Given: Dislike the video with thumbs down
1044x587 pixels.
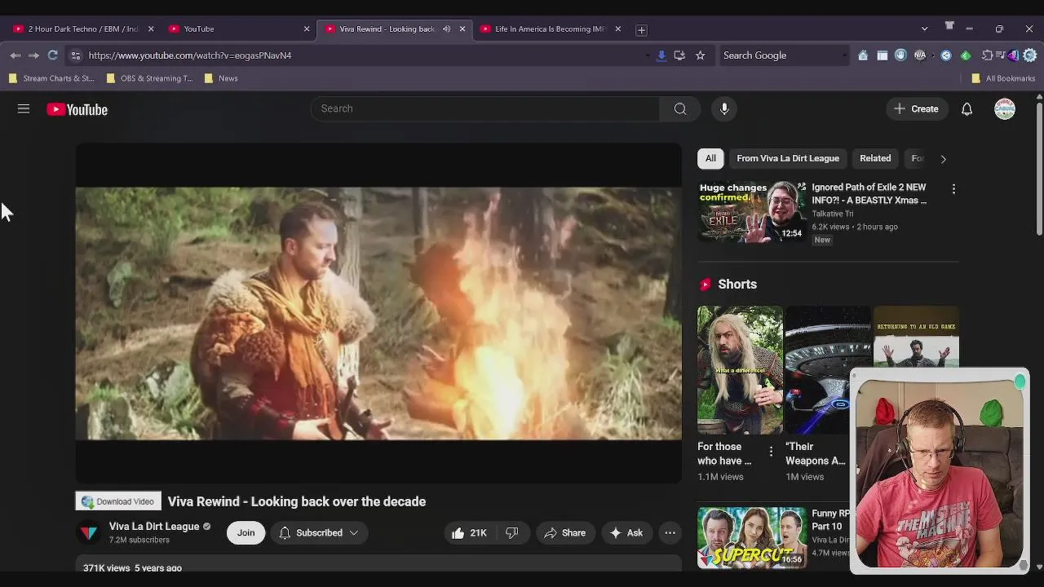Looking at the screenshot, I should (x=511, y=533).
